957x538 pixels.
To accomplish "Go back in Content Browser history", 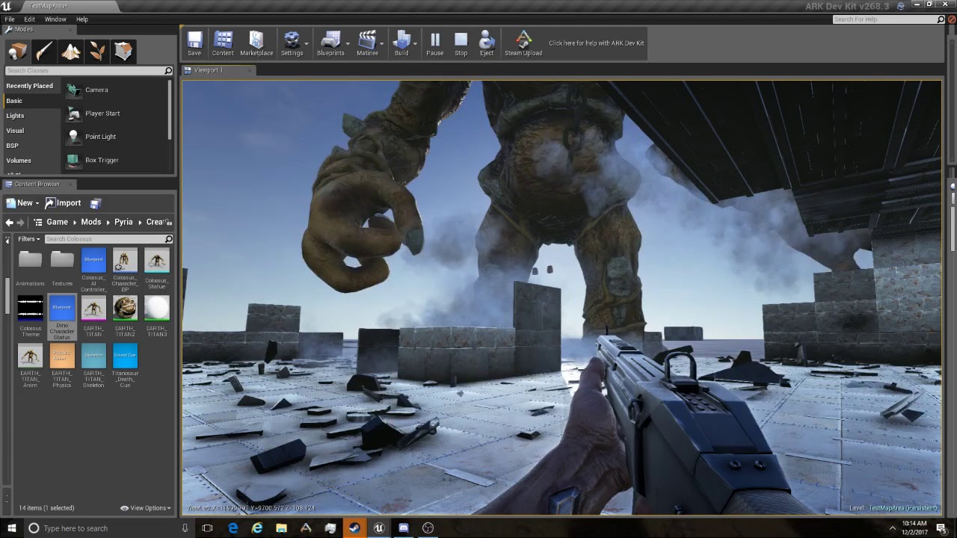I will [9, 222].
